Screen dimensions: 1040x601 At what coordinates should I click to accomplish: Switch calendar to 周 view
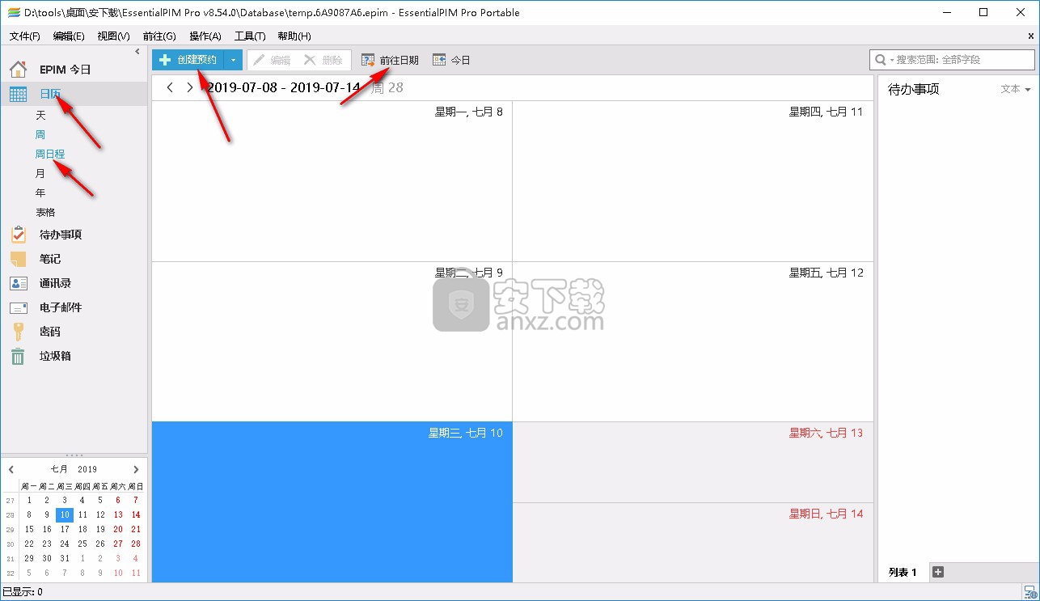pyautogui.click(x=40, y=135)
